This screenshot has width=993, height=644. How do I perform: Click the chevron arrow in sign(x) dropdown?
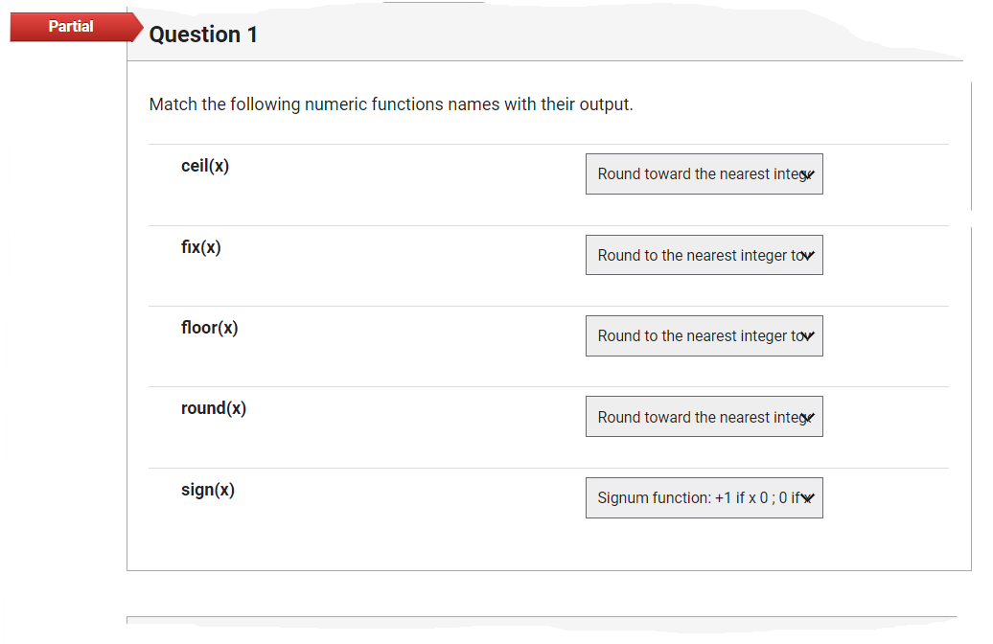pyautogui.click(x=807, y=498)
